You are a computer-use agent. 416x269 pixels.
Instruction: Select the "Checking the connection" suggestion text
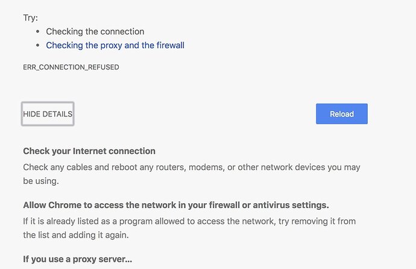click(x=95, y=31)
